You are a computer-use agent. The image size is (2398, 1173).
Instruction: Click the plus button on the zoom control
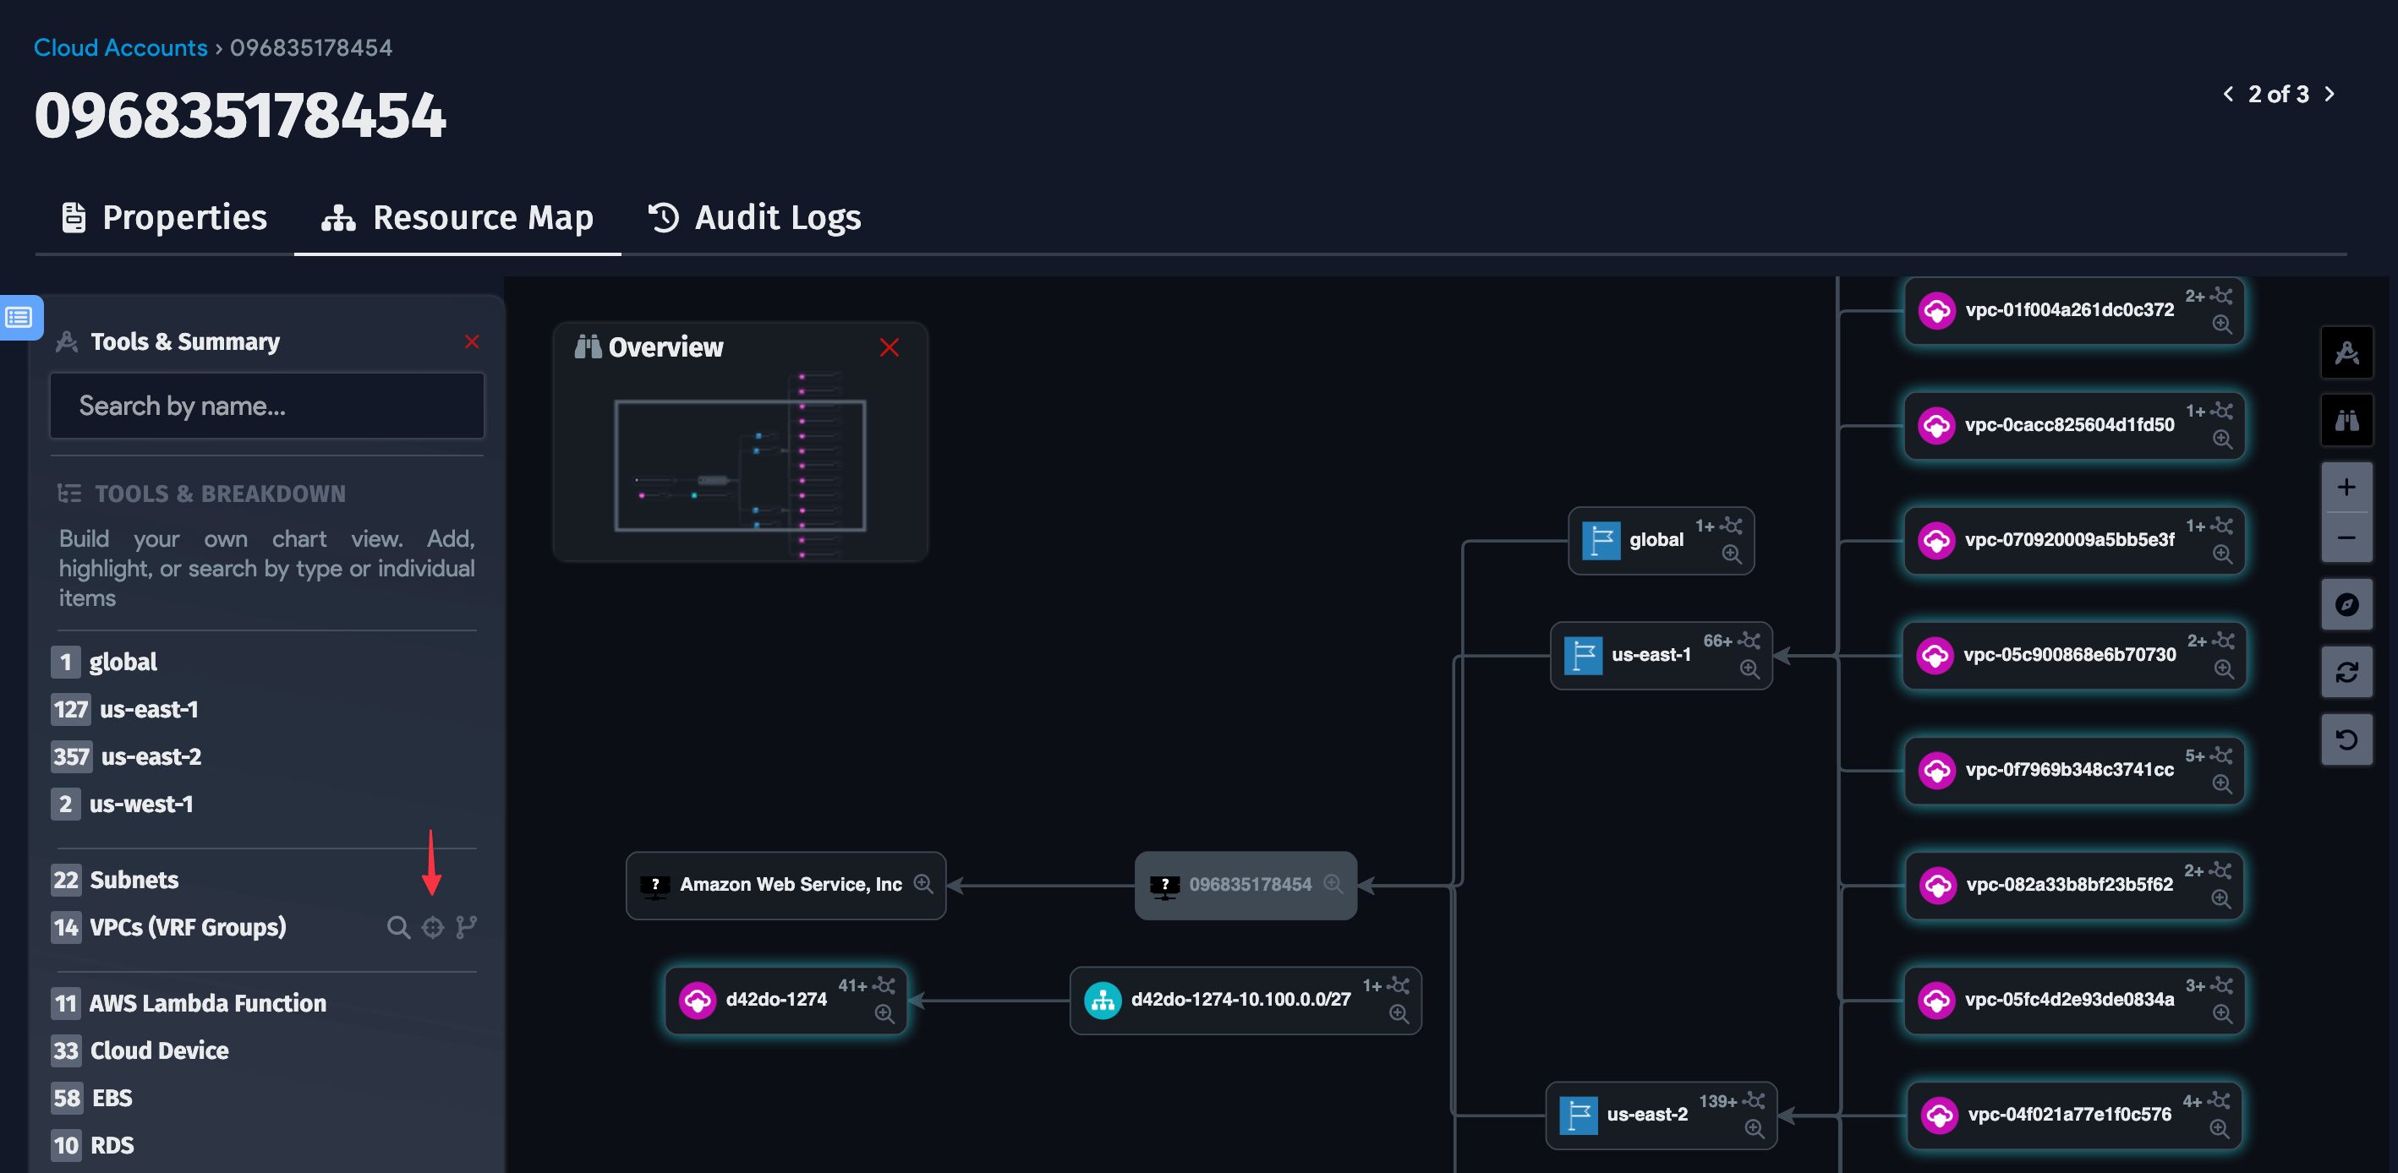(x=2346, y=488)
